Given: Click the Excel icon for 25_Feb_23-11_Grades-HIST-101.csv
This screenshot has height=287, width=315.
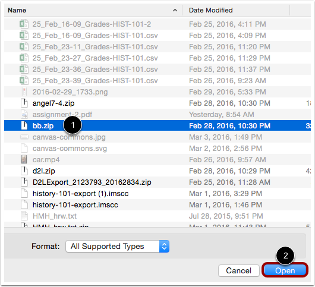Looking at the screenshot, I should click(24, 46).
